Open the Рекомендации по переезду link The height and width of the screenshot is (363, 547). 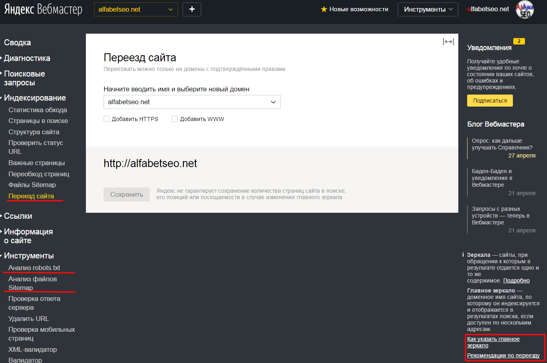(503, 355)
